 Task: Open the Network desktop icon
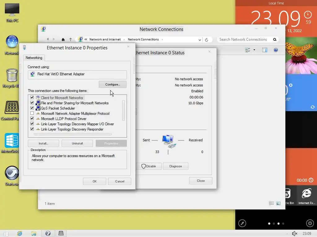click(12, 45)
